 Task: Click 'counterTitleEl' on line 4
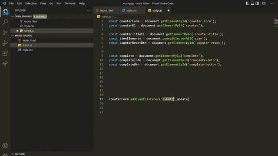coord(132,34)
